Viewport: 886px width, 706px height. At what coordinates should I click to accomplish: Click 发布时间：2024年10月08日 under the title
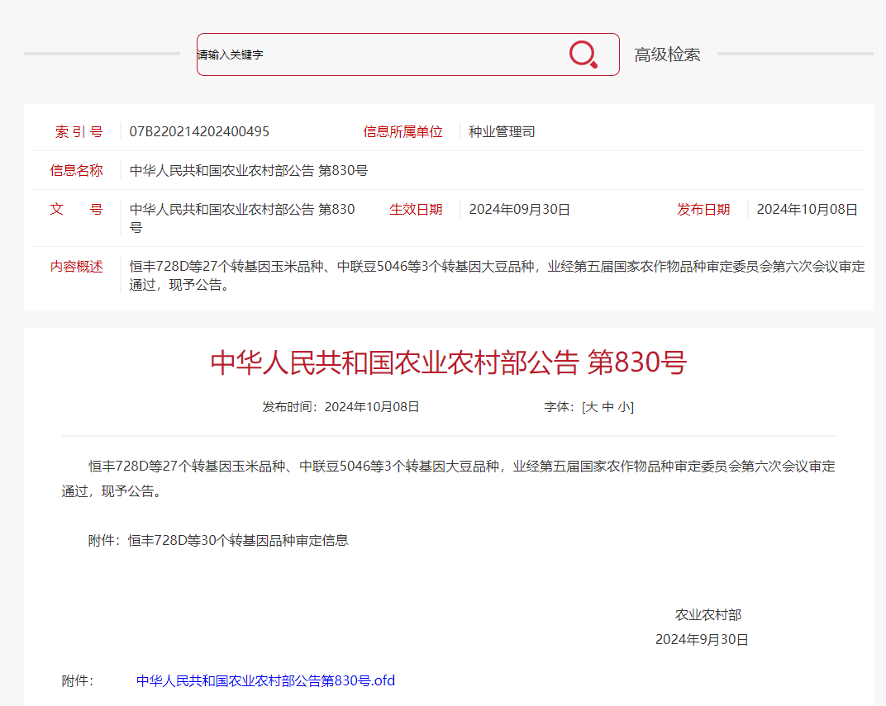click(x=341, y=407)
